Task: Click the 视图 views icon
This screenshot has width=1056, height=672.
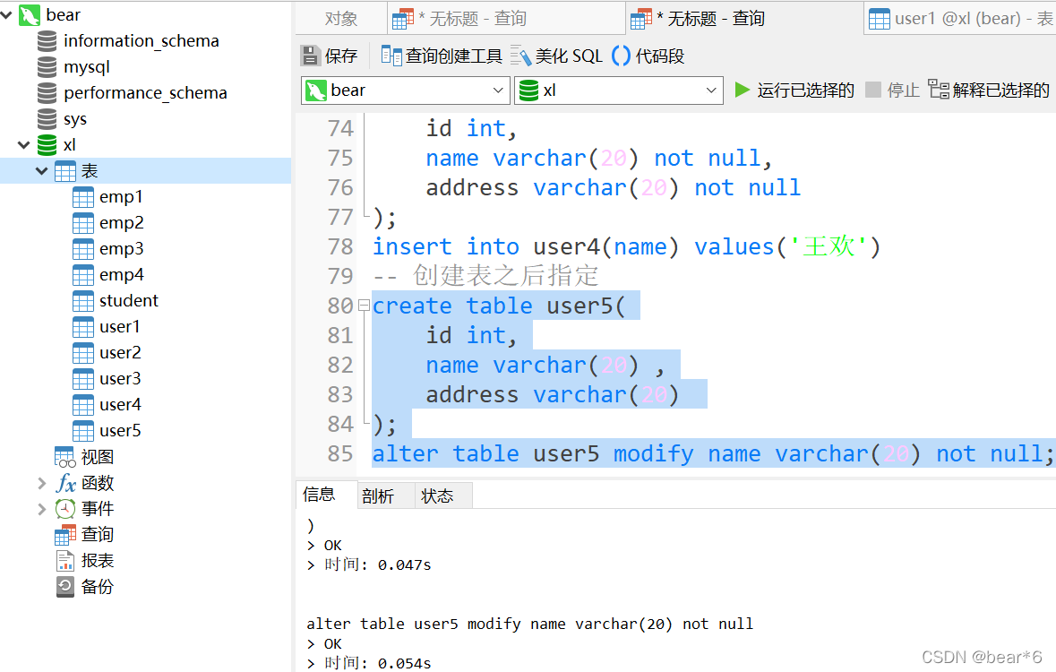Action: pyautogui.click(x=65, y=457)
